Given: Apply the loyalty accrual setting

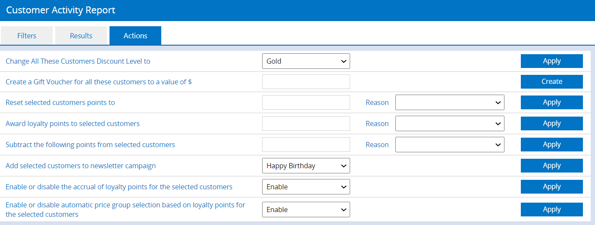Looking at the screenshot, I should [x=552, y=187].
